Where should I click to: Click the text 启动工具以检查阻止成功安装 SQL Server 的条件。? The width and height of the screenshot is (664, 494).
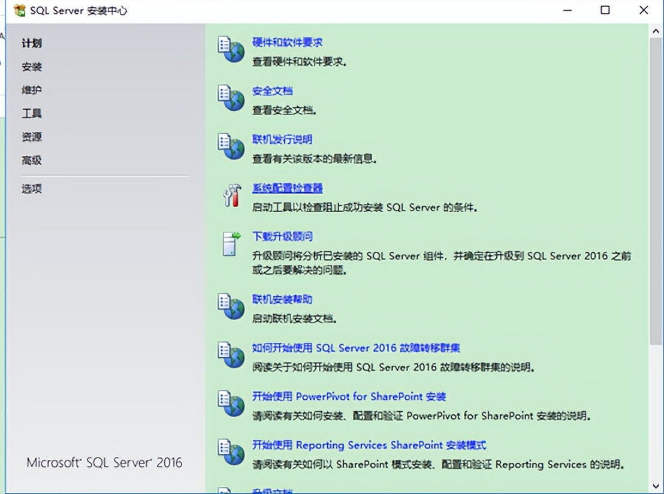click(x=365, y=207)
